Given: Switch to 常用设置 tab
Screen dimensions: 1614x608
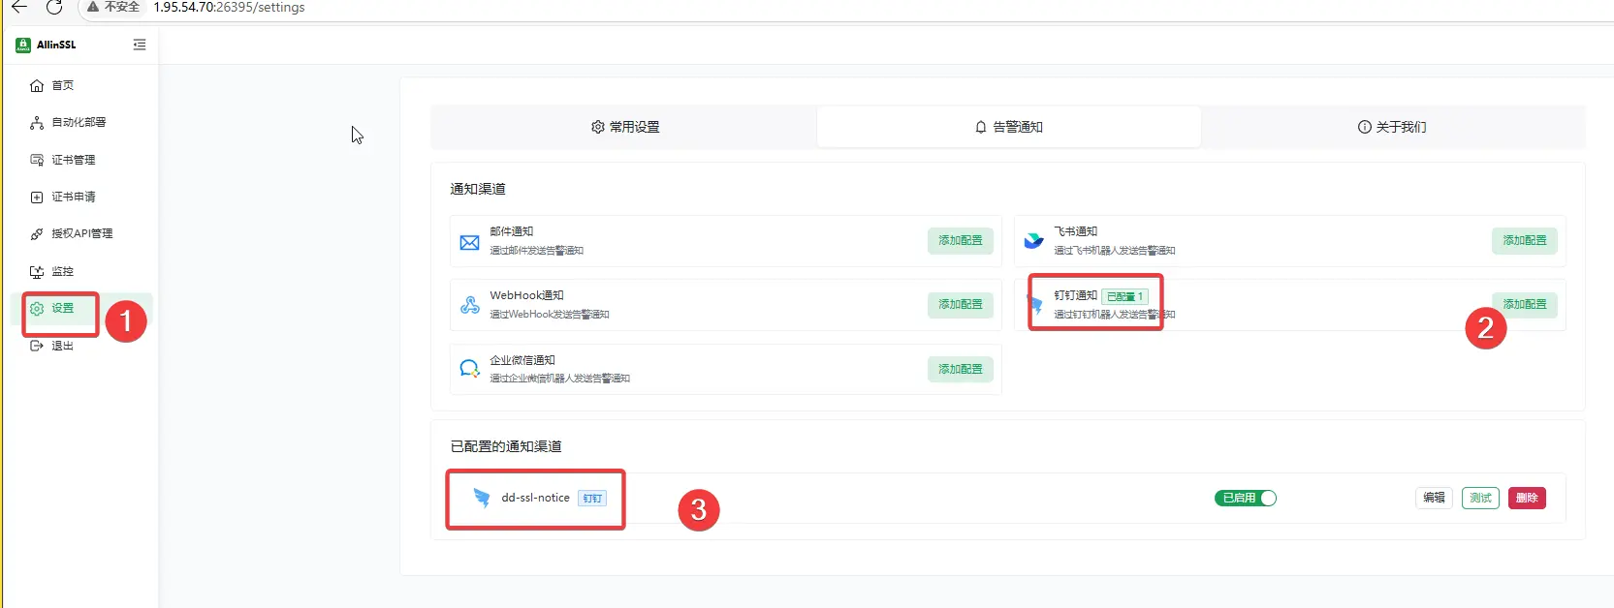Looking at the screenshot, I should tap(625, 127).
